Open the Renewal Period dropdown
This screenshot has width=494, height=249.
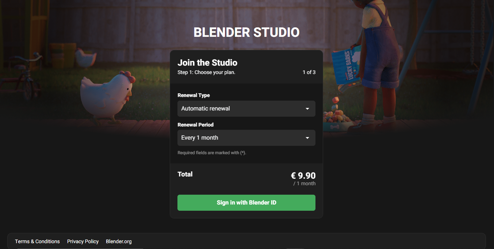[x=246, y=138]
